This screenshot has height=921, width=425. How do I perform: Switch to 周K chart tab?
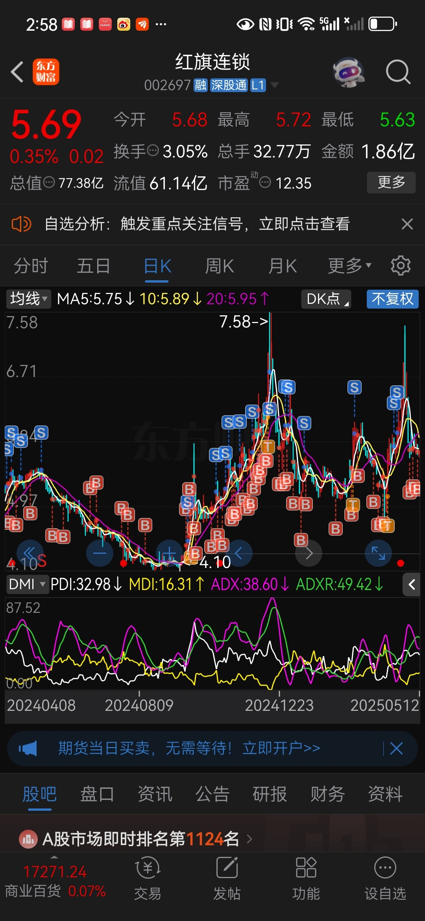[x=219, y=266]
